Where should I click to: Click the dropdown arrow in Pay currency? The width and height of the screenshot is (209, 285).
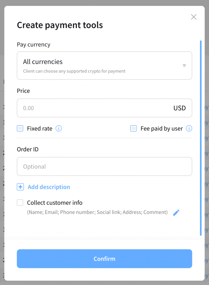click(184, 66)
